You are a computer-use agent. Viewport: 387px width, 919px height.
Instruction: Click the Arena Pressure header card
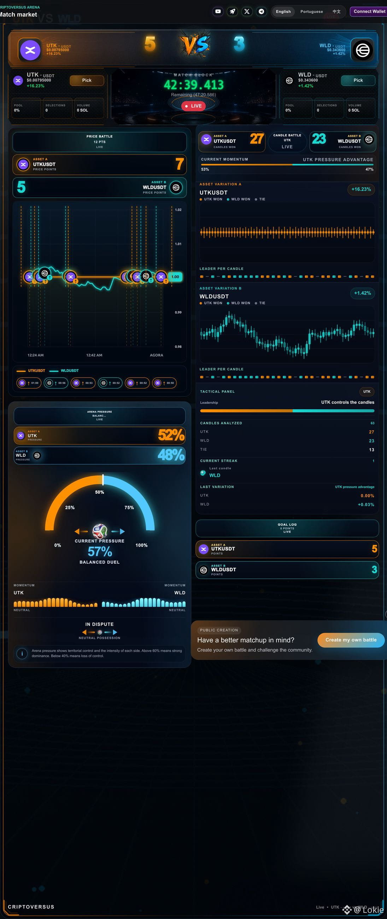click(x=100, y=416)
